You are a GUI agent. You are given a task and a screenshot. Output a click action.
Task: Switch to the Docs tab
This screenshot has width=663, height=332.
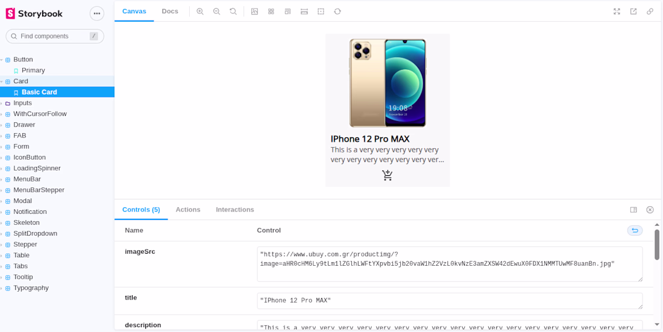coord(170,11)
